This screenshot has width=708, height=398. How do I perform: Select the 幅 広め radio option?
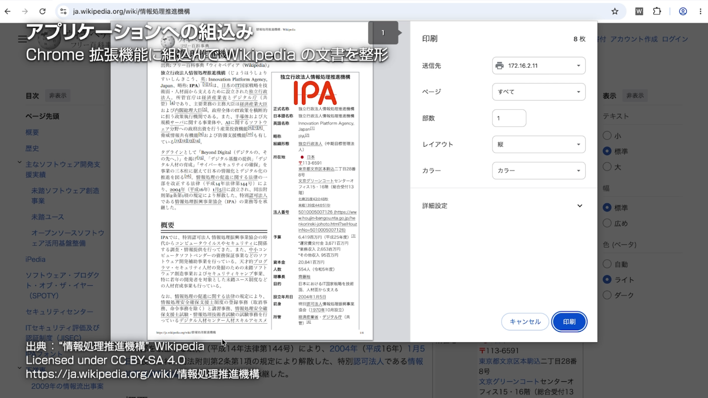(607, 223)
